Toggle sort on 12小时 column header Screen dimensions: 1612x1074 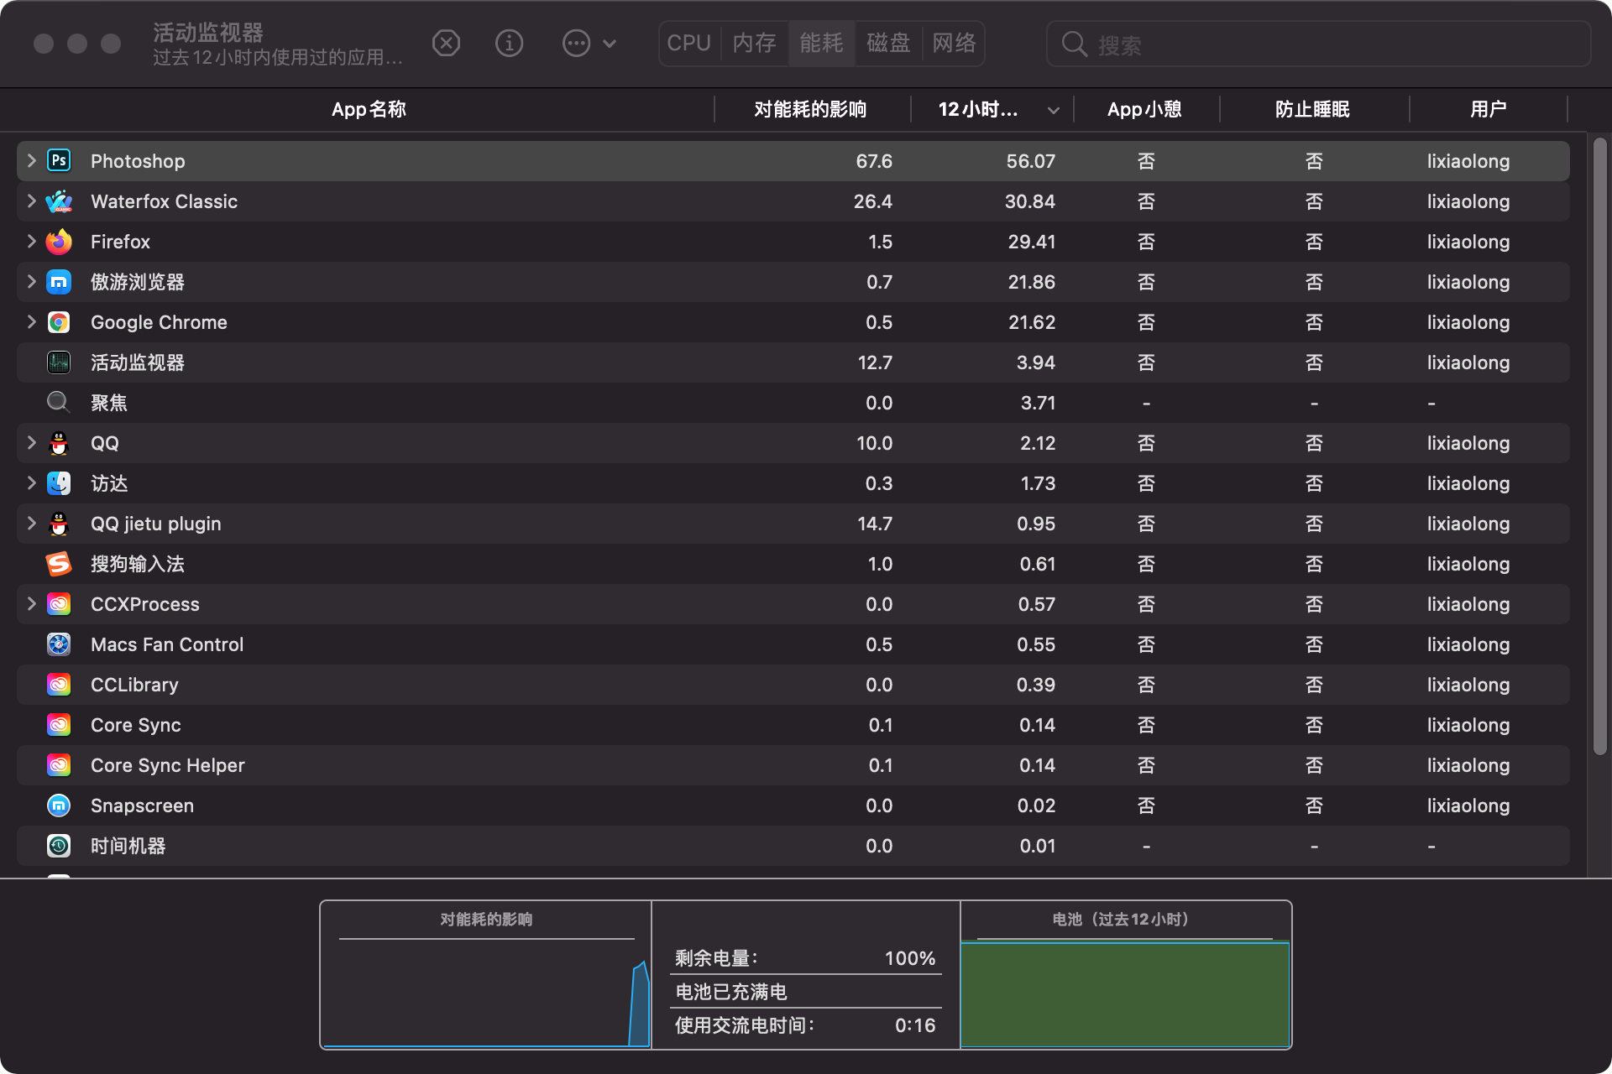(992, 109)
